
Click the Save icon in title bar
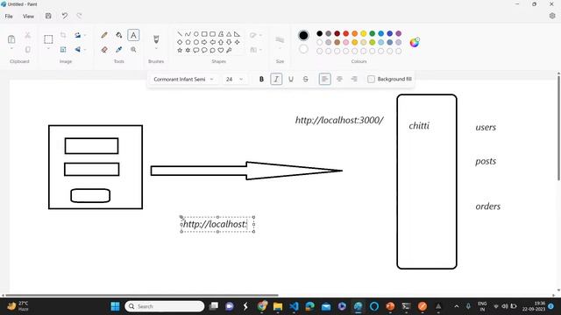(x=48, y=16)
